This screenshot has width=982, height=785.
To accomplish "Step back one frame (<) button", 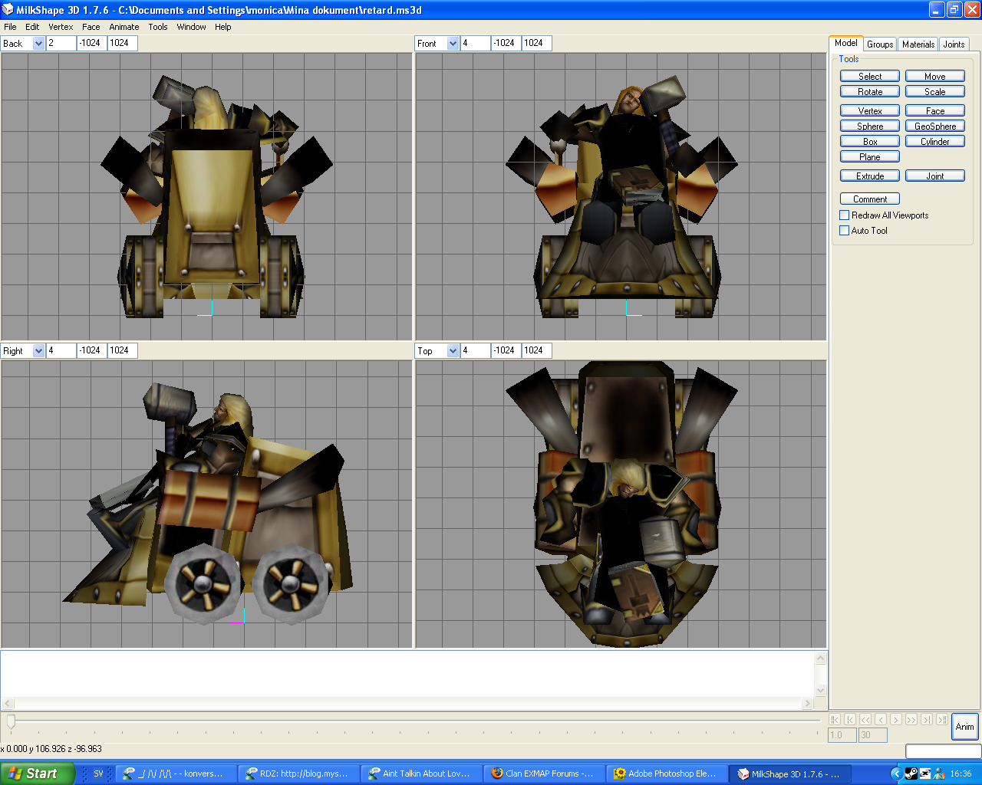I will pyautogui.click(x=881, y=719).
